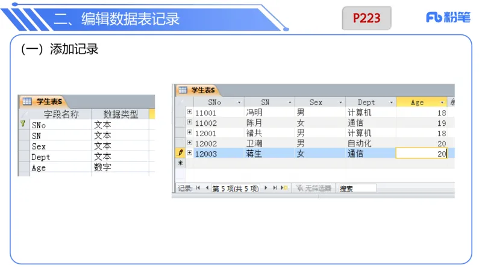Click the 粉笔 logo
The image size is (482, 271).
click(448, 17)
